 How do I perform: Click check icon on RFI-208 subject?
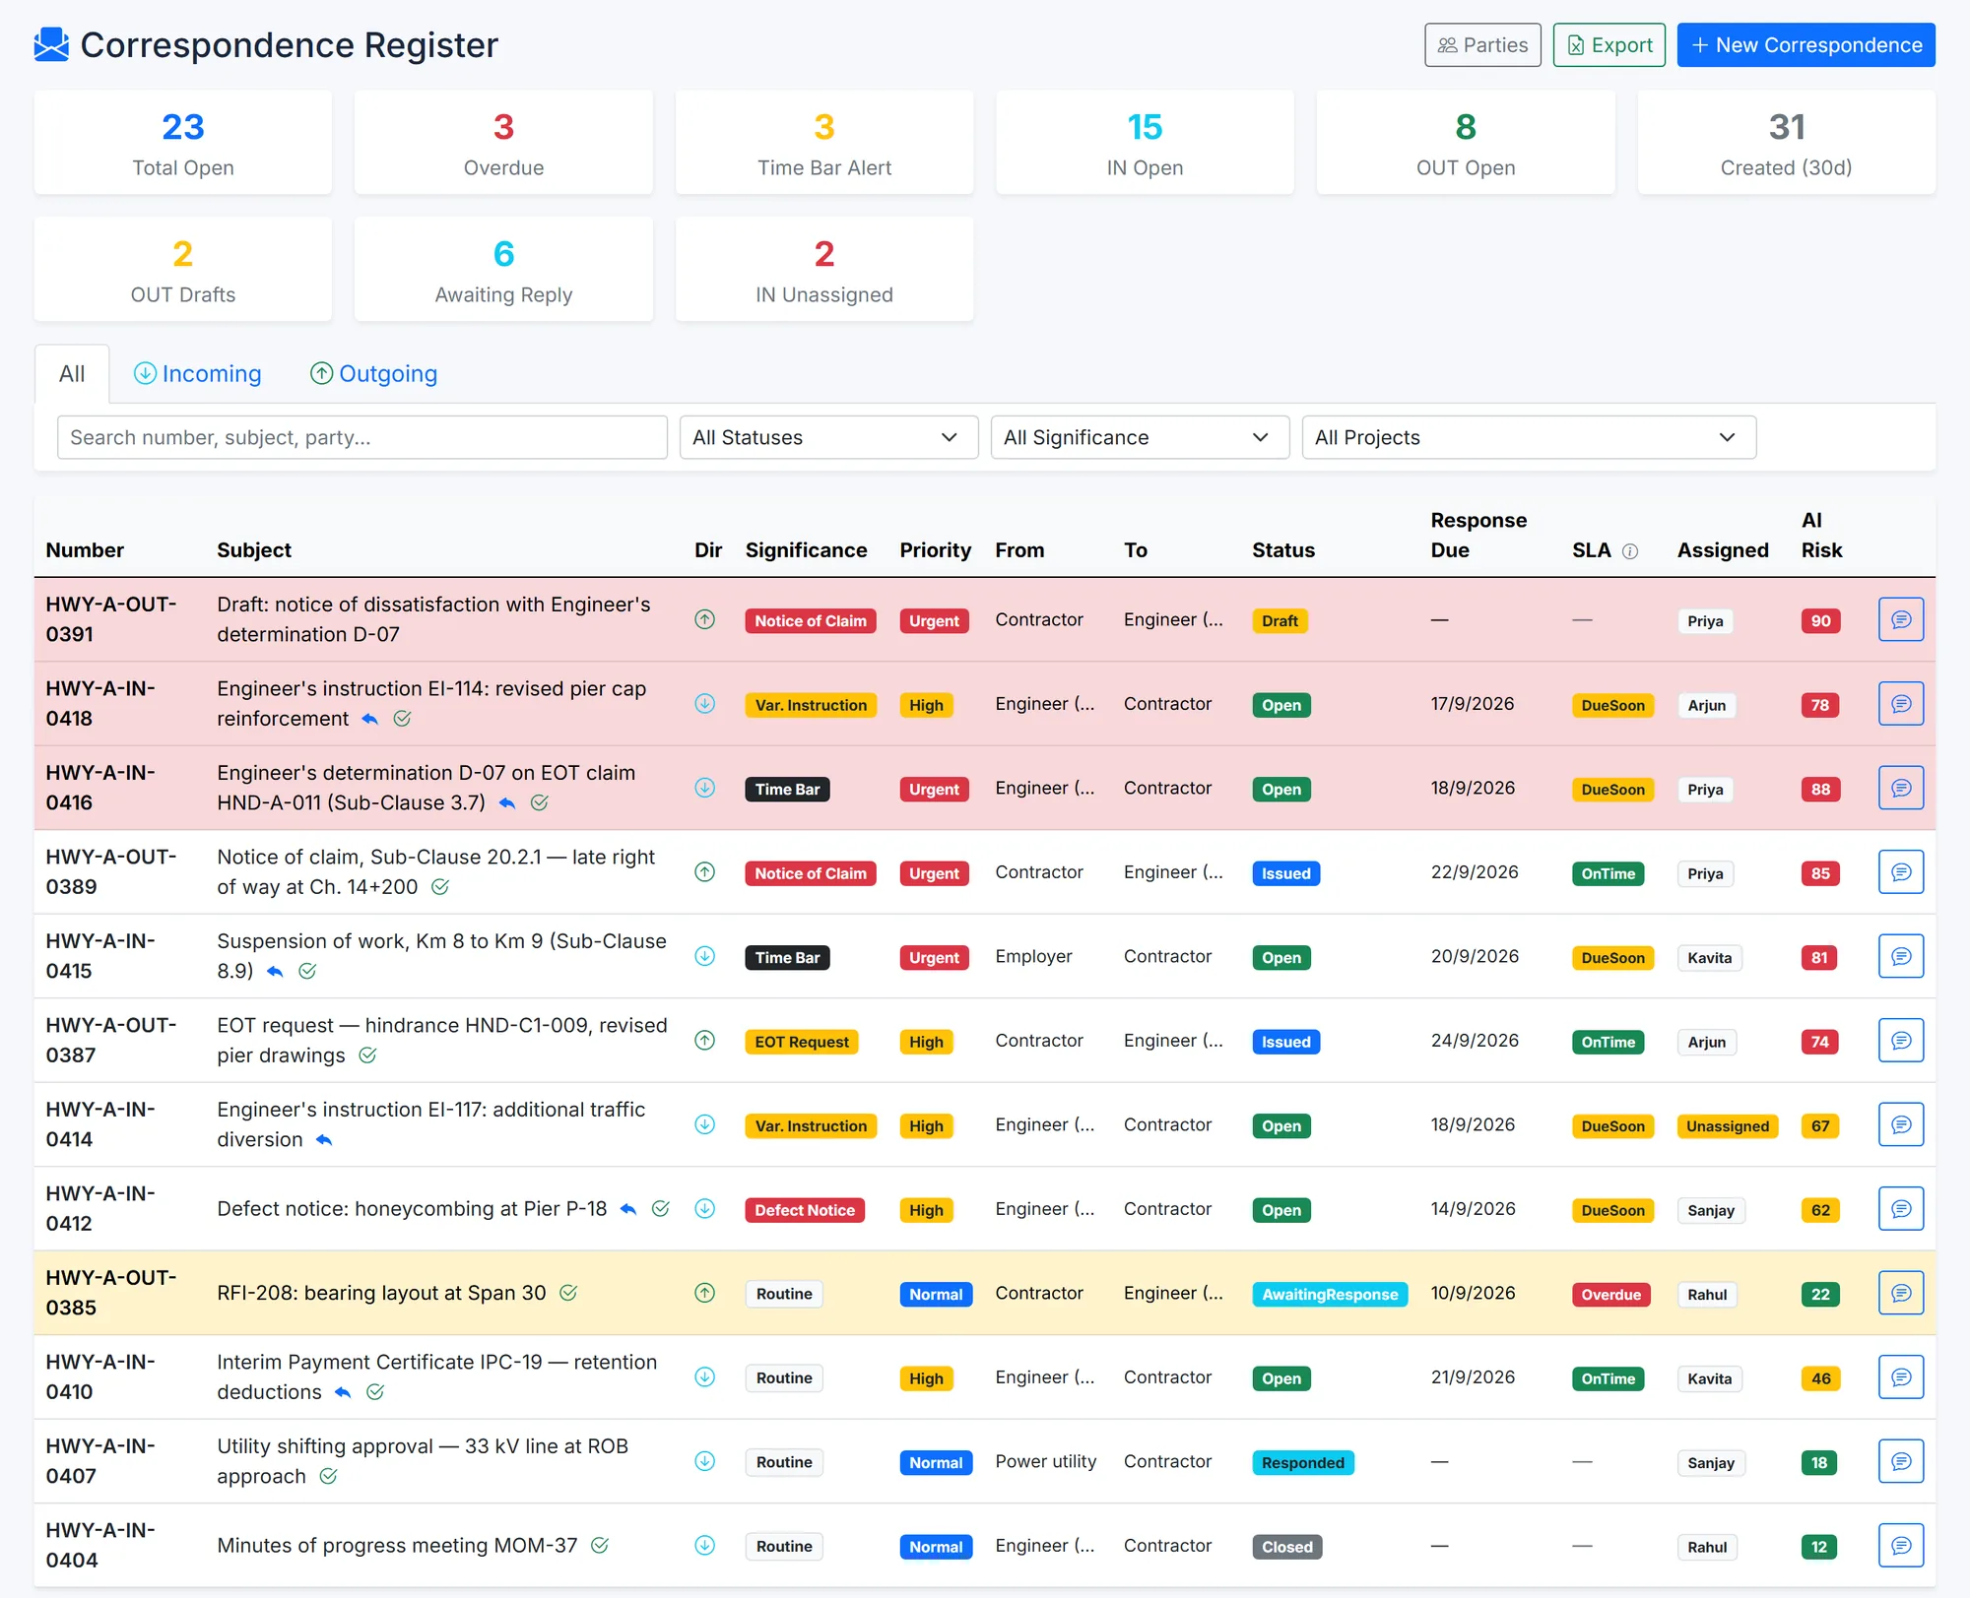click(x=568, y=1293)
